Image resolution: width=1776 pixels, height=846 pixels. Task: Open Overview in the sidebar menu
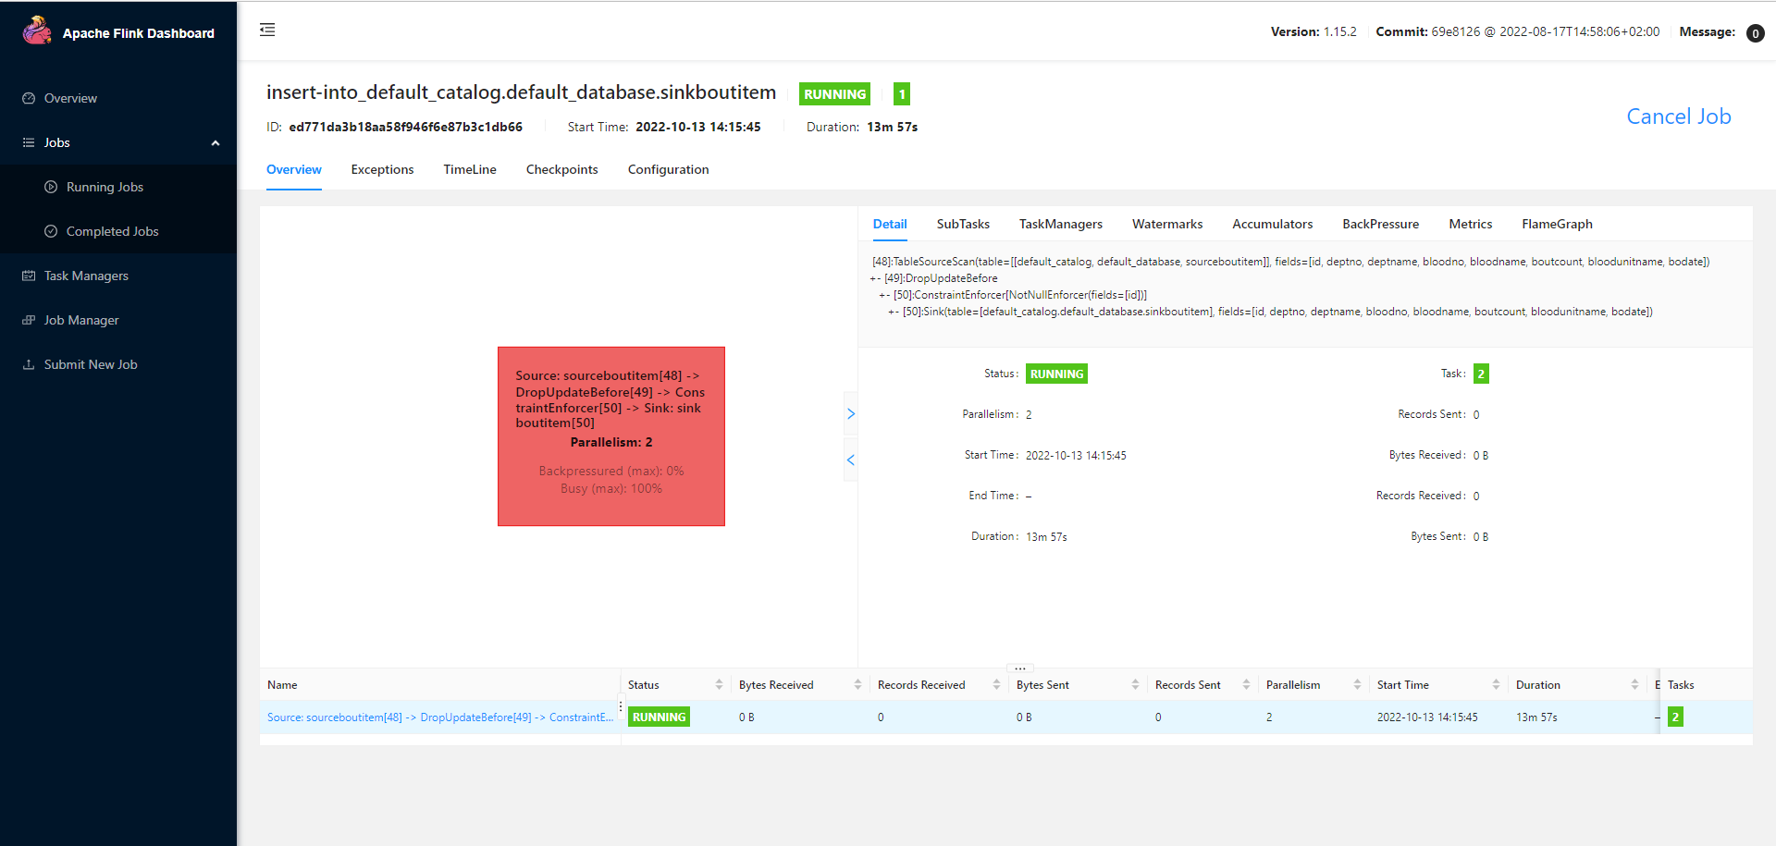pos(118,98)
